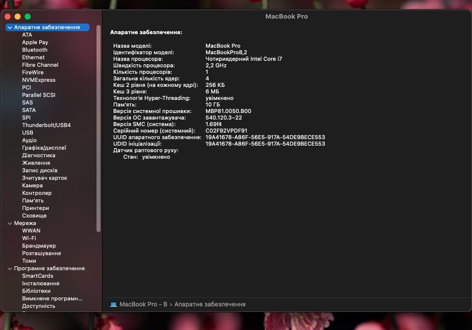The image size is (472, 330).
Task: Select Принтери in the sidebar
Action: pos(36,208)
